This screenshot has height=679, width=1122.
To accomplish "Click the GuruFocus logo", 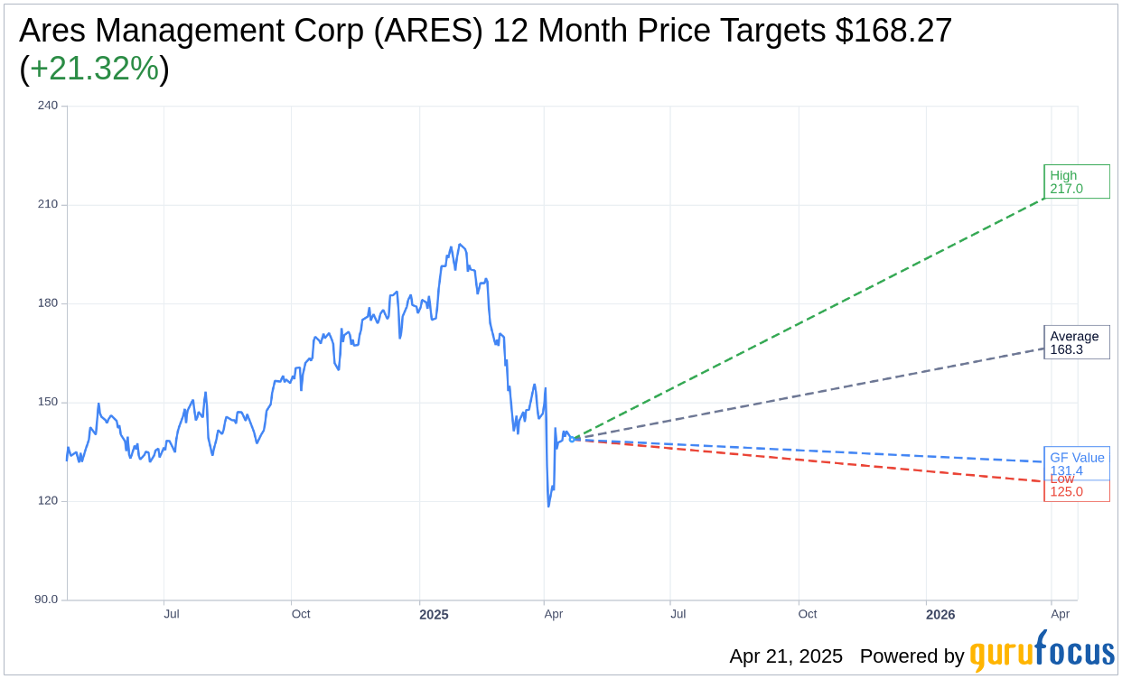I will click(1042, 654).
